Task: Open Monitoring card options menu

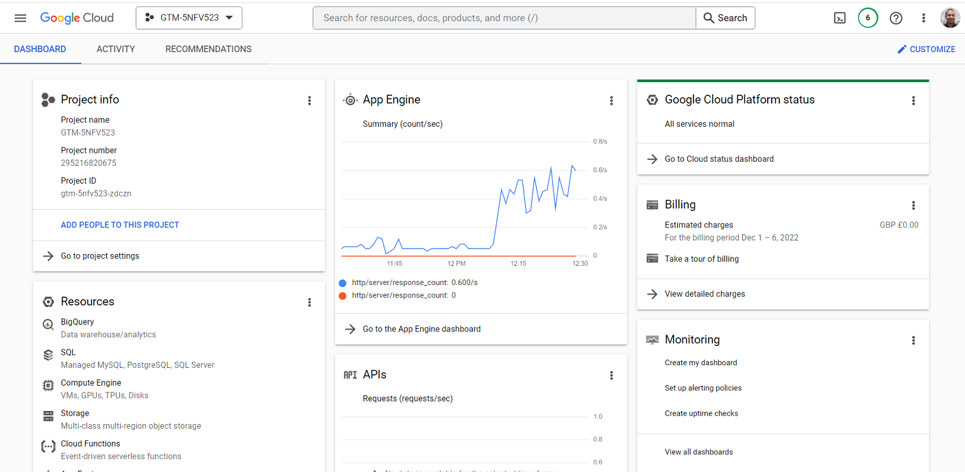Action: pyautogui.click(x=913, y=340)
